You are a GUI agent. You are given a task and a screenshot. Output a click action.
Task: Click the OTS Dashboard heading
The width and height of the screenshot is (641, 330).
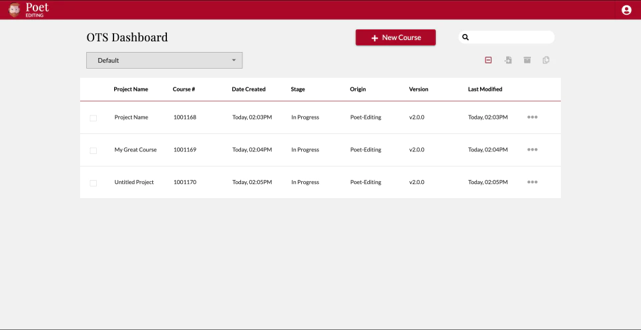[x=127, y=37]
